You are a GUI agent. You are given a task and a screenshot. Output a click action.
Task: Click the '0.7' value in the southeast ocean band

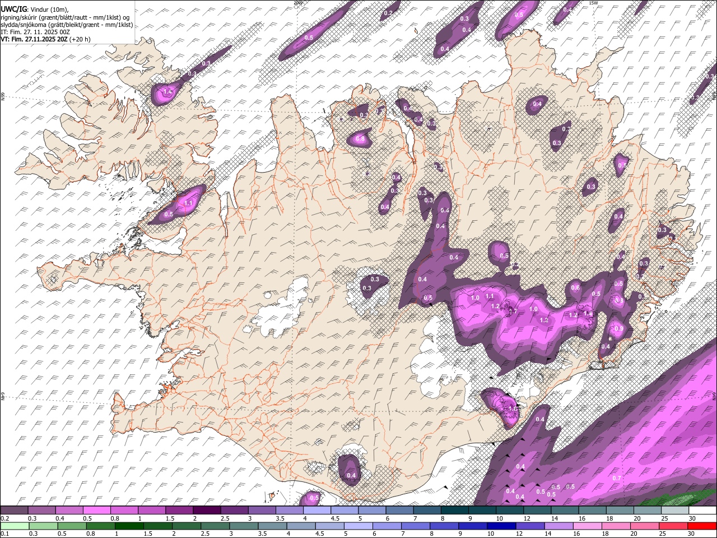pos(617,478)
